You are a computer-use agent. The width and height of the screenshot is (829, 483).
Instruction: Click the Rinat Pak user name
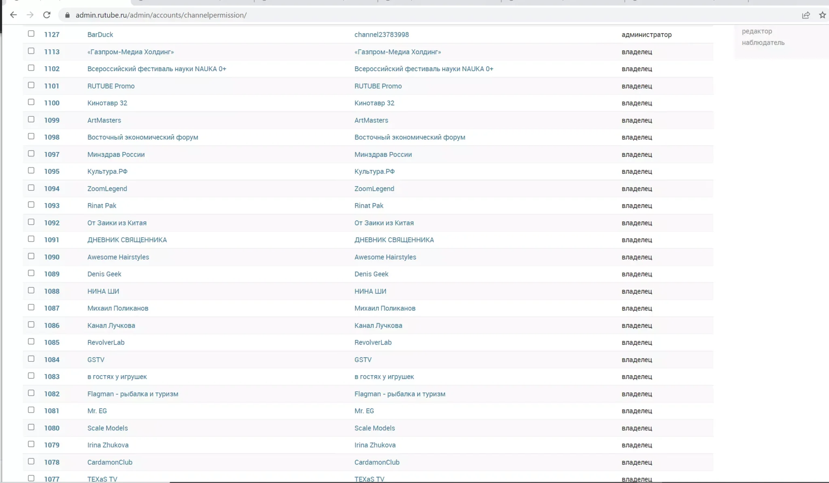(x=102, y=206)
